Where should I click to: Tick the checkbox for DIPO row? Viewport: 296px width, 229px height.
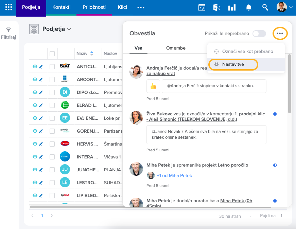click(x=52, y=92)
